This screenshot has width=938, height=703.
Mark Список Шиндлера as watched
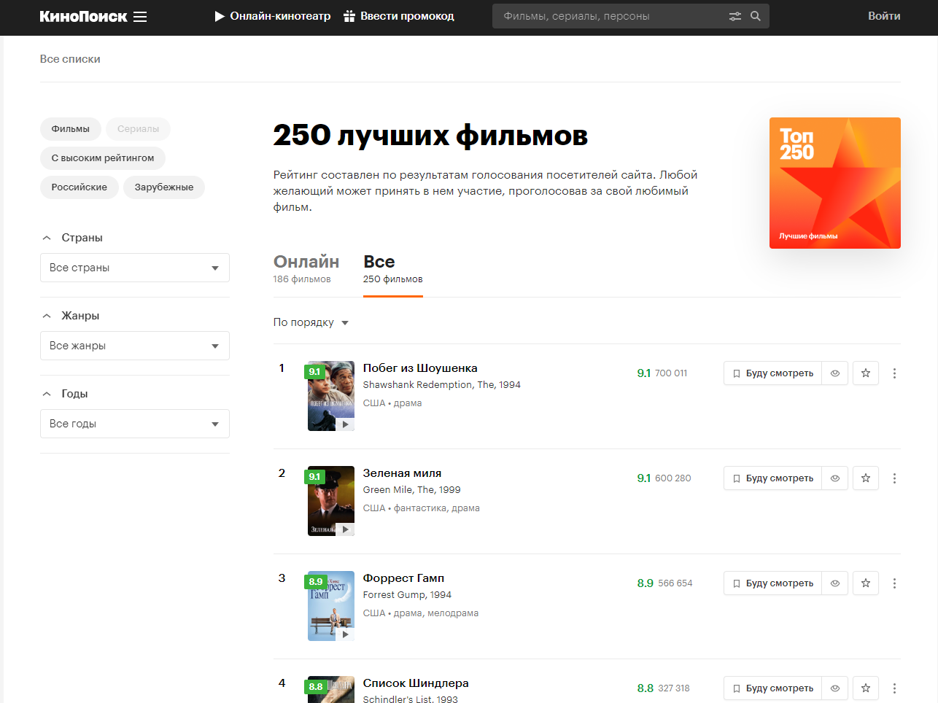[835, 688]
